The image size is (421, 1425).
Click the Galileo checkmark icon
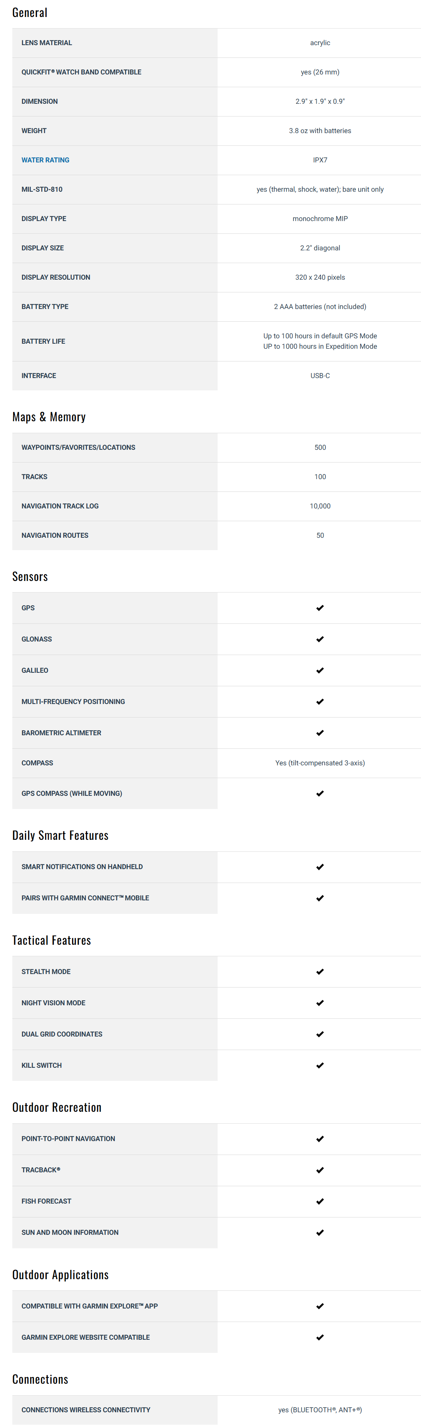pyautogui.click(x=320, y=670)
